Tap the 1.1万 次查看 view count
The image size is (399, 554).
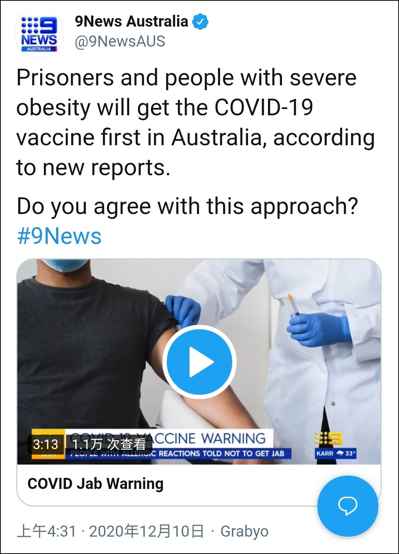[x=109, y=444]
